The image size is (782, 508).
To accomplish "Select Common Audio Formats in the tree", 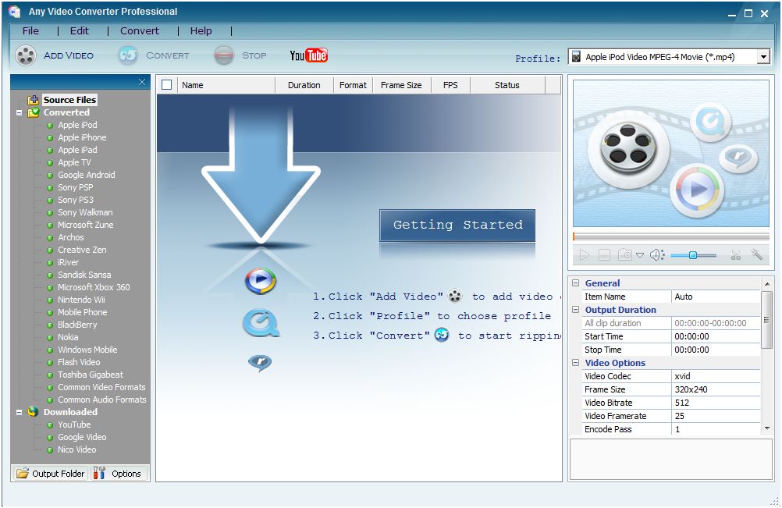I will (x=102, y=400).
